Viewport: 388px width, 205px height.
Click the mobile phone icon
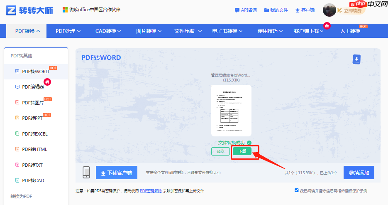click(x=86, y=172)
